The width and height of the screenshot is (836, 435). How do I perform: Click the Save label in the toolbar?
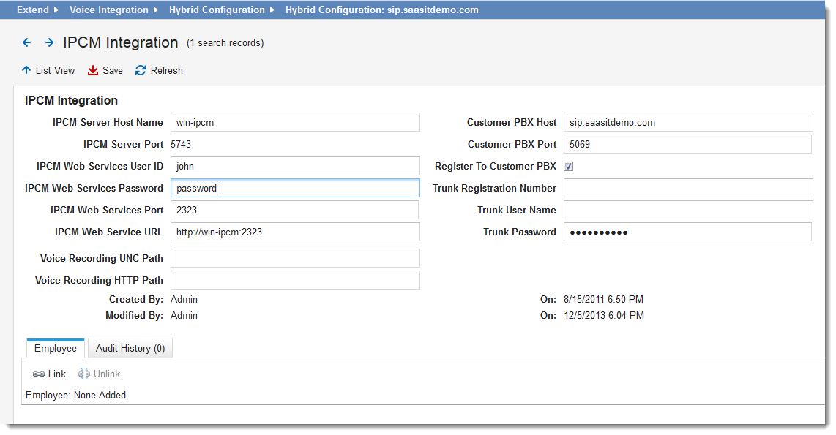[111, 70]
